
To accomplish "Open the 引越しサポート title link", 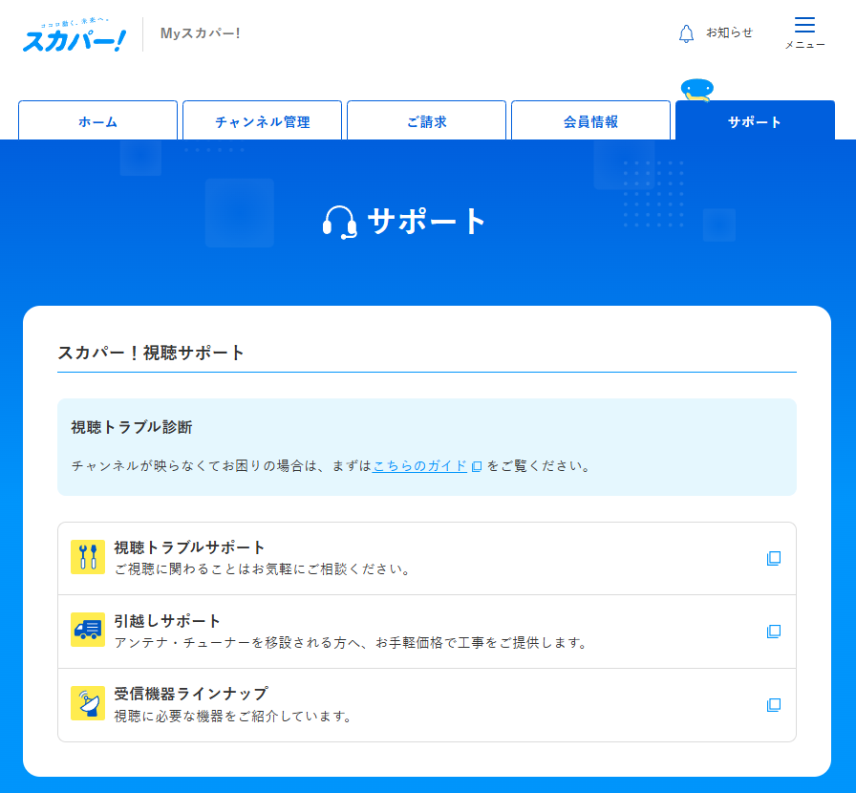I will point(167,621).
